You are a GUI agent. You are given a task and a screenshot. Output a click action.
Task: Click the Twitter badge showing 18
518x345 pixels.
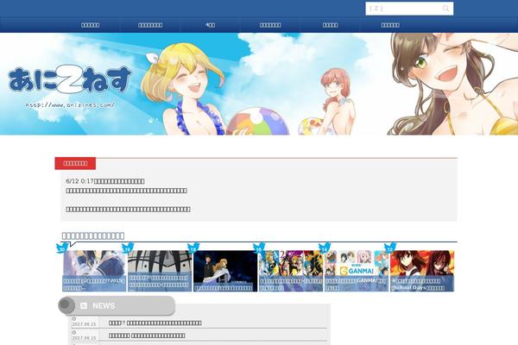[x=193, y=248]
